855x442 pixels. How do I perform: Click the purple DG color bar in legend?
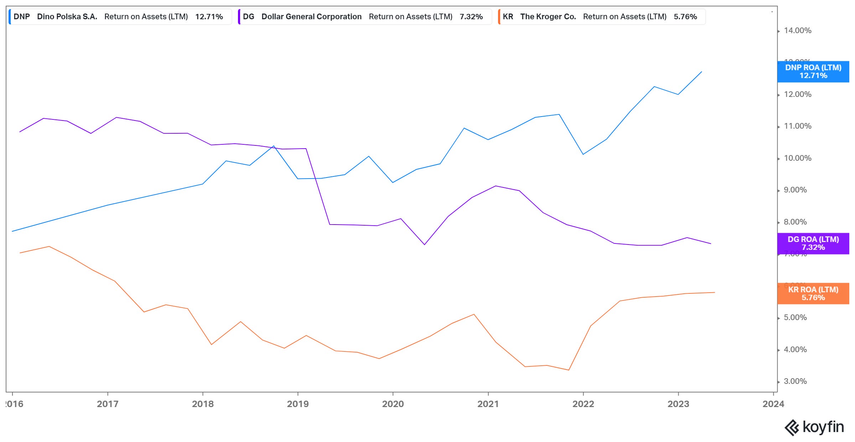tap(239, 17)
